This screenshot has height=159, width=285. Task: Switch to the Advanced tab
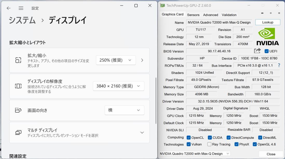211,15
